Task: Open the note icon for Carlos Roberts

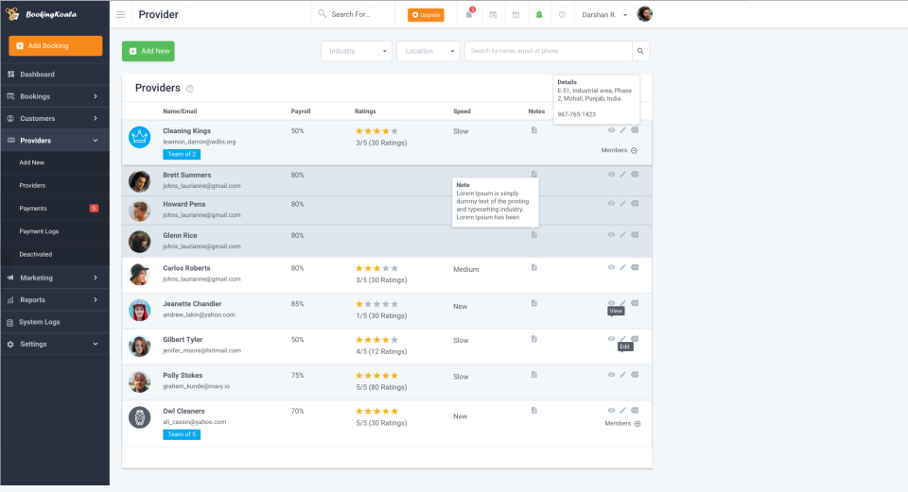Action: [x=534, y=267]
